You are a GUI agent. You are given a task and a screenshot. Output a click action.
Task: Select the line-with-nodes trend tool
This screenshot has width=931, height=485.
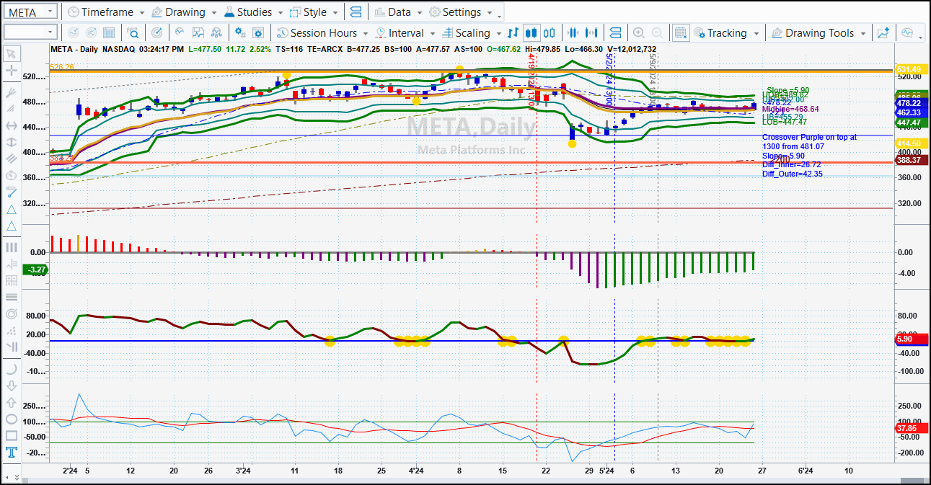pyautogui.click(x=12, y=192)
